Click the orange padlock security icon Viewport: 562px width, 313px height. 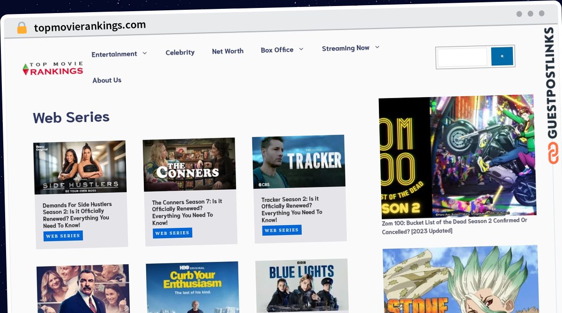pos(22,28)
